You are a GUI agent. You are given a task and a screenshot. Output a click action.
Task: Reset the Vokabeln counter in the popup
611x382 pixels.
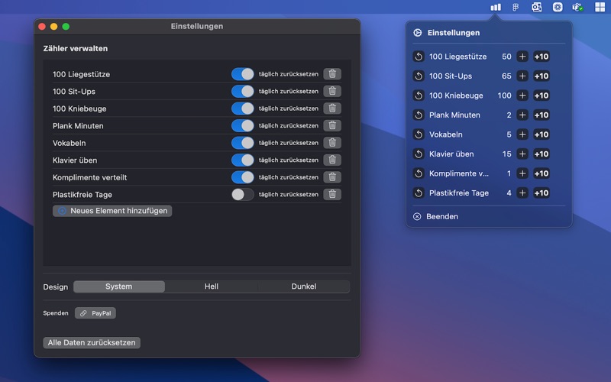click(419, 134)
